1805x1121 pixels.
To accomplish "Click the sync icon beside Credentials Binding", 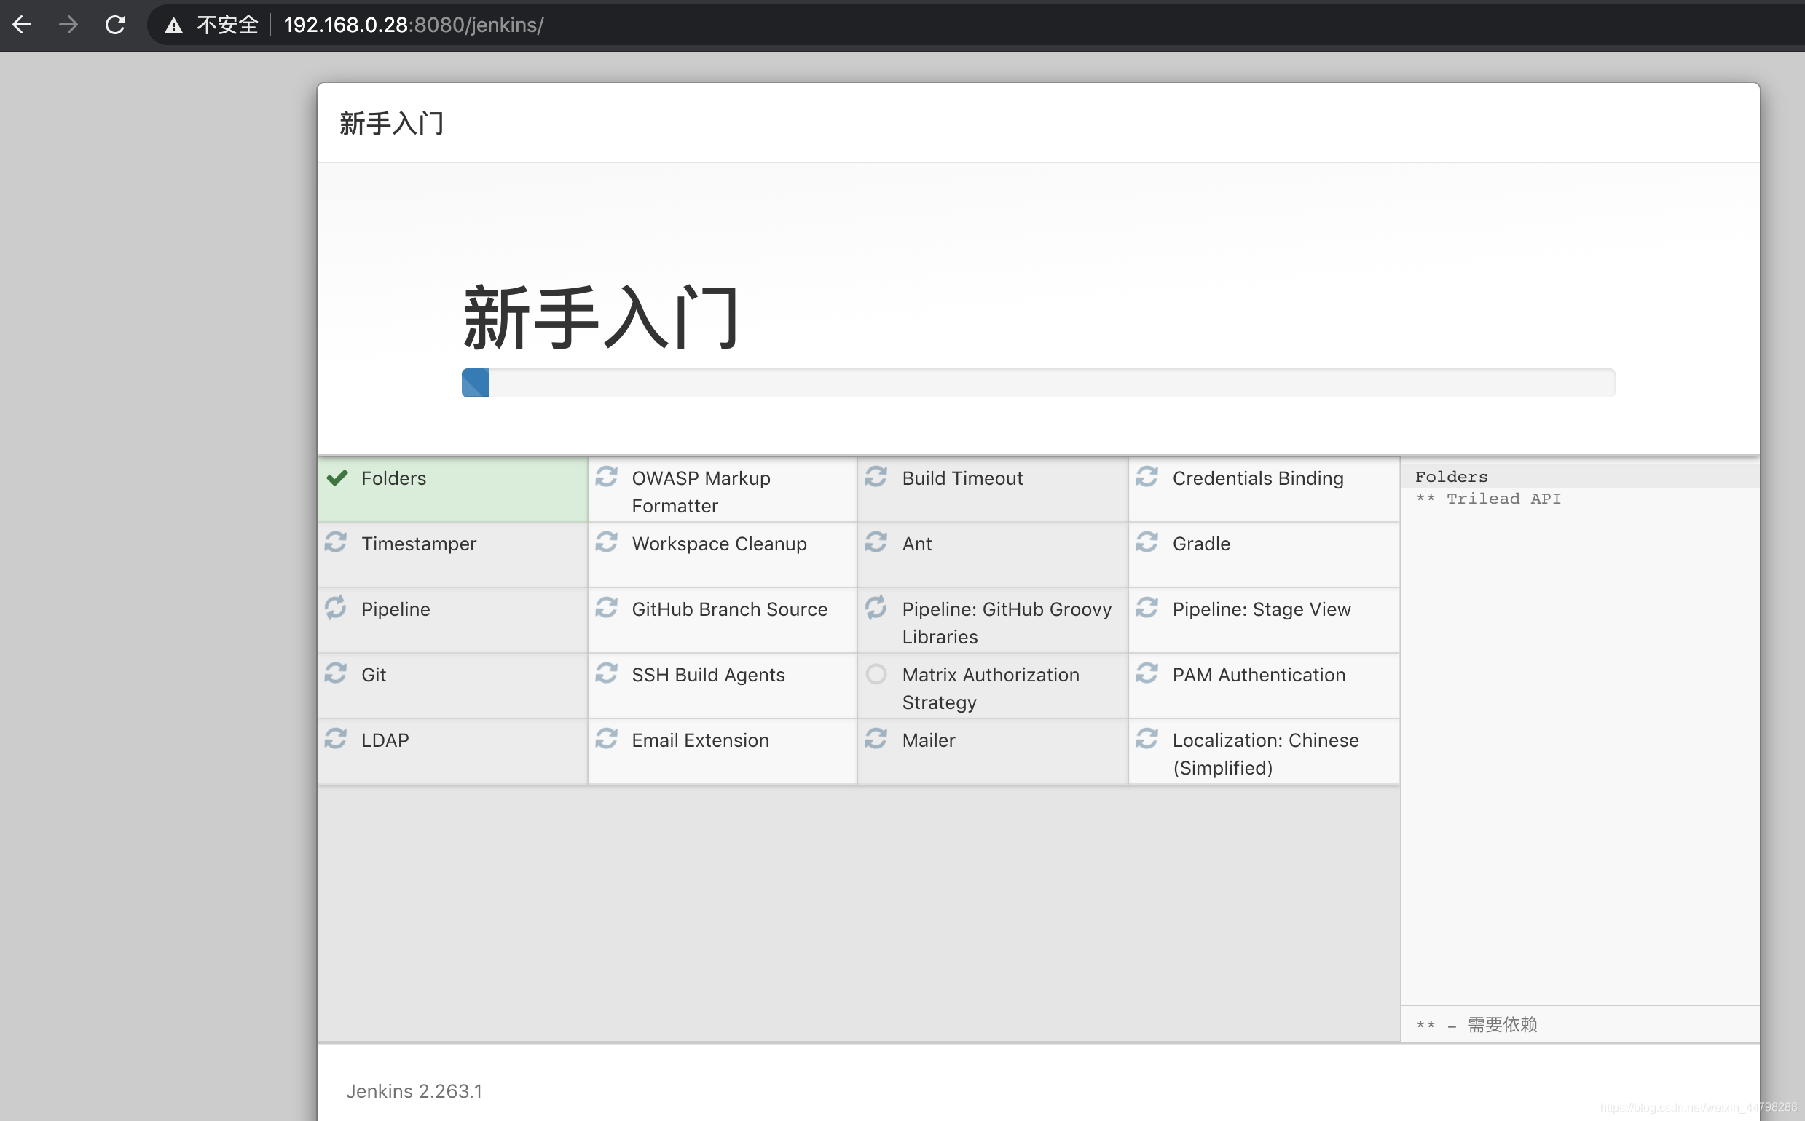I will point(1147,476).
